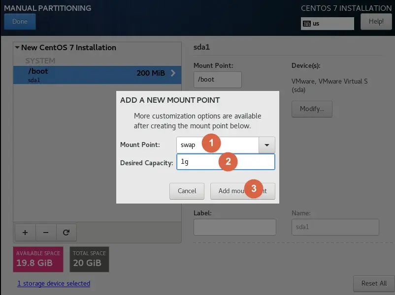395x295 pixels.
Task: Focus the Desired Capacity field
Action: (226, 162)
